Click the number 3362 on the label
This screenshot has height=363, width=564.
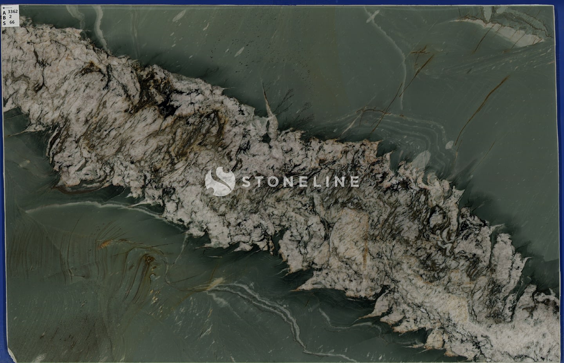[13, 12]
